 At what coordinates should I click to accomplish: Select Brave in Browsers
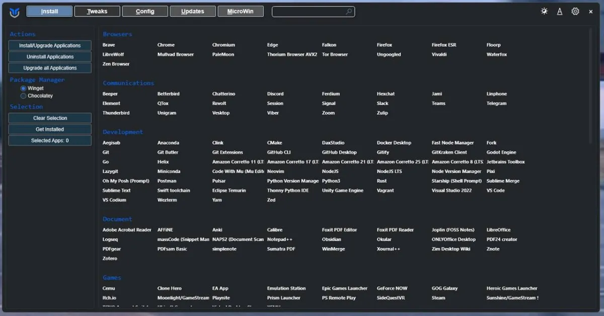[109, 45]
